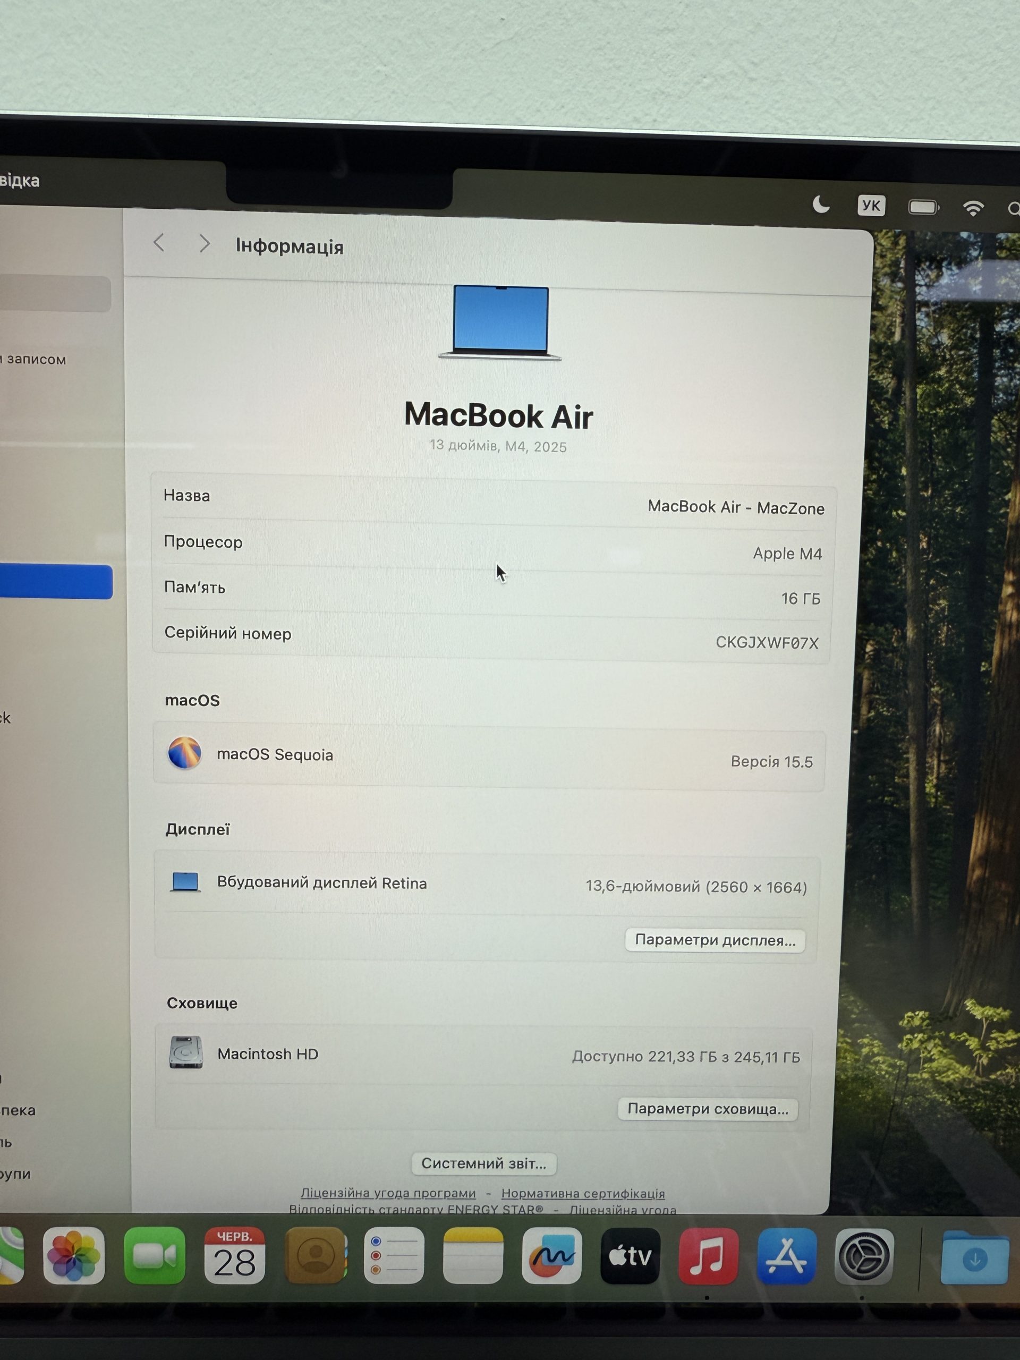Click the sidebar search field
The height and width of the screenshot is (1360, 1020).
[x=55, y=293]
